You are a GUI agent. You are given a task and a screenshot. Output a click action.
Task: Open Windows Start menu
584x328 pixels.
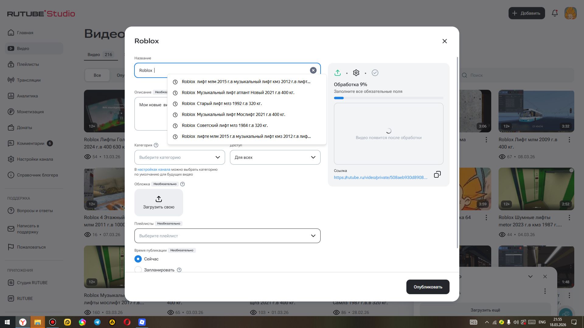7,322
